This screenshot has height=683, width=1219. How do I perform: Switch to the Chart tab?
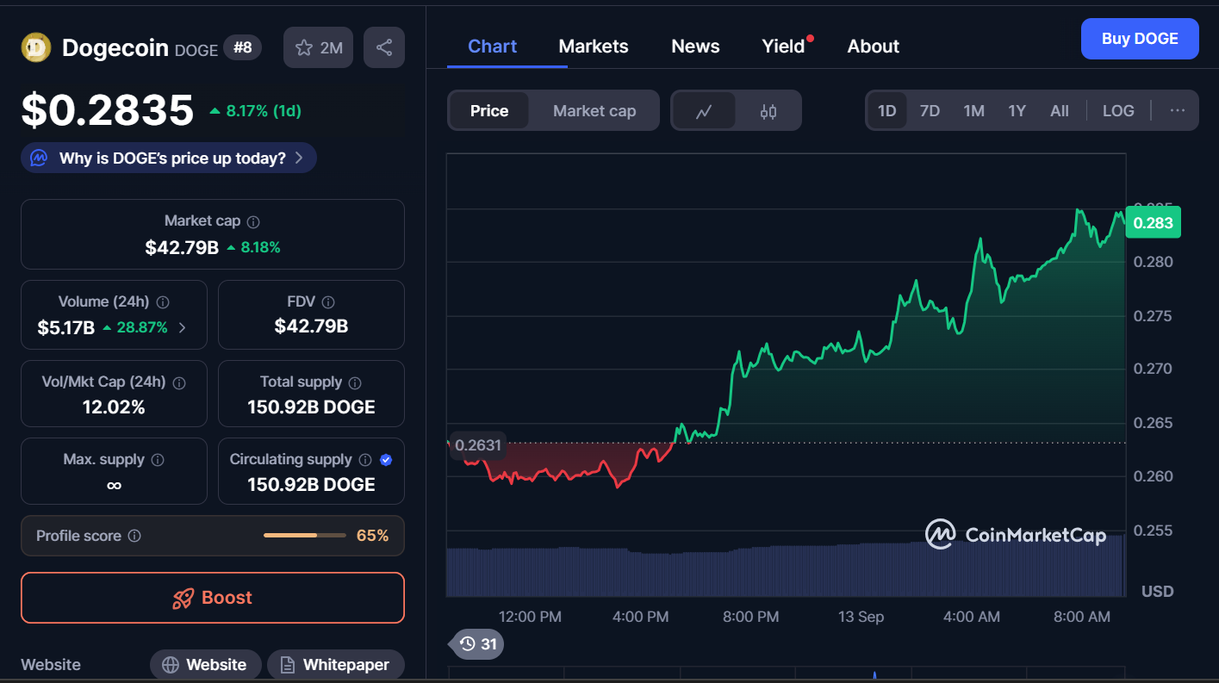(x=492, y=47)
